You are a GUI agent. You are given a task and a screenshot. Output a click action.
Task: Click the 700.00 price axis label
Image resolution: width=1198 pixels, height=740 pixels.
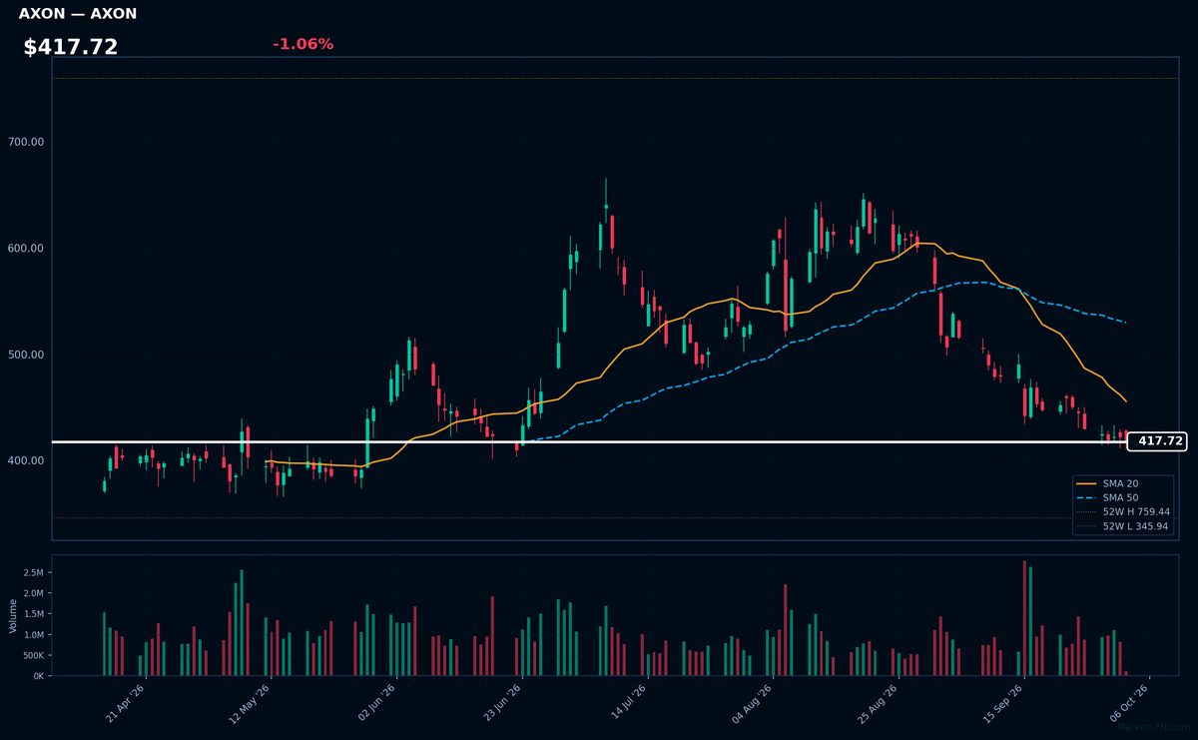point(25,142)
